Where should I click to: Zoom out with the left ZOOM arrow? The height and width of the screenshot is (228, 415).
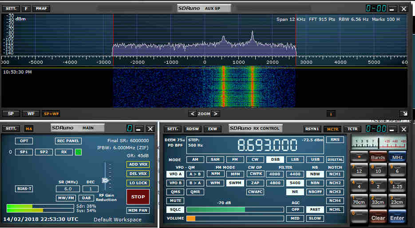coord(193,114)
